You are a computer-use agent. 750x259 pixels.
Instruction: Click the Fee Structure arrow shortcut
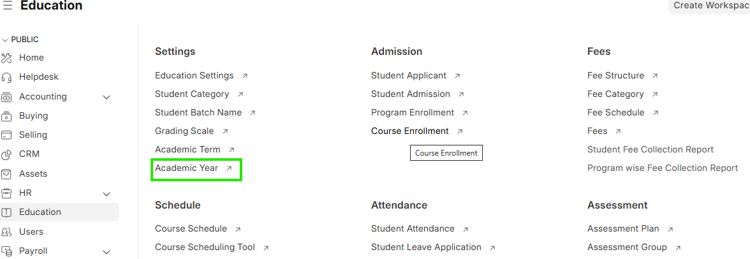point(655,76)
